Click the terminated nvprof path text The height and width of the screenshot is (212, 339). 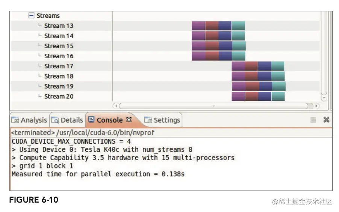click(83, 132)
